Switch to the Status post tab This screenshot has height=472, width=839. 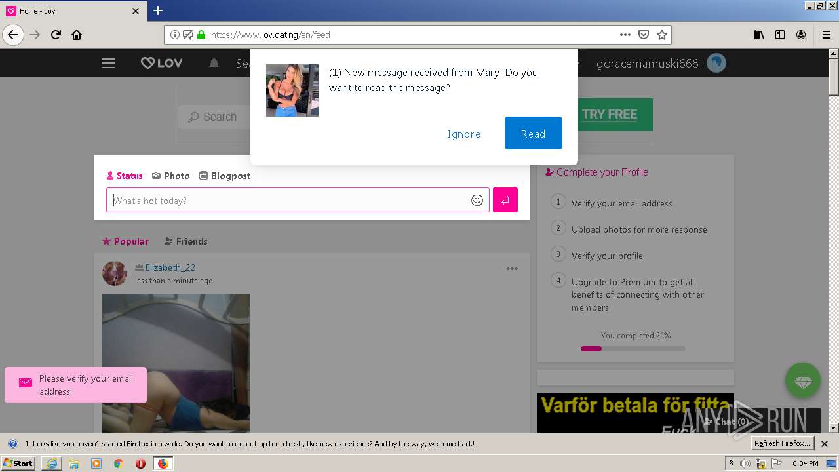click(124, 176)
